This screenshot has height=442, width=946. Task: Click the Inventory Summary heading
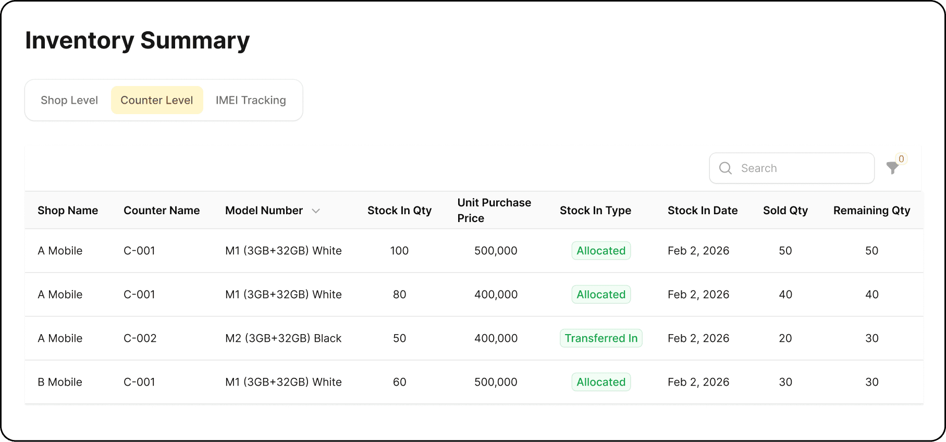[138, 40]
